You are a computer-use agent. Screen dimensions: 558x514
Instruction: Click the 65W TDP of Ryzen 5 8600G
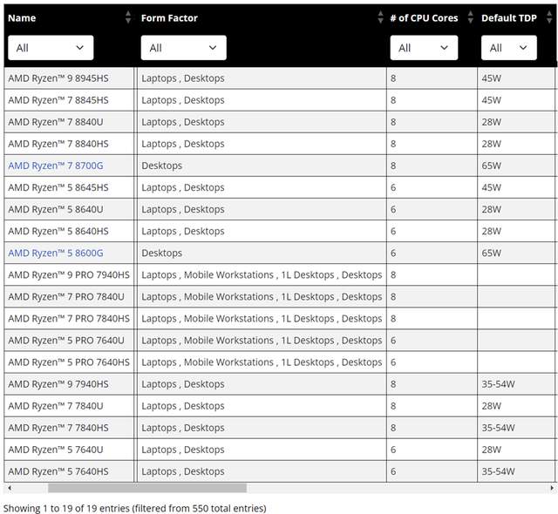point(492,254)
